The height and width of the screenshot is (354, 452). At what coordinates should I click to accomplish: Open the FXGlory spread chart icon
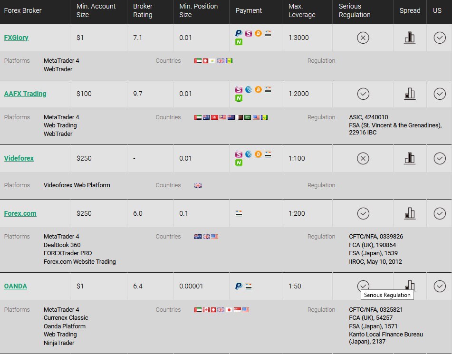coord(410,38)
